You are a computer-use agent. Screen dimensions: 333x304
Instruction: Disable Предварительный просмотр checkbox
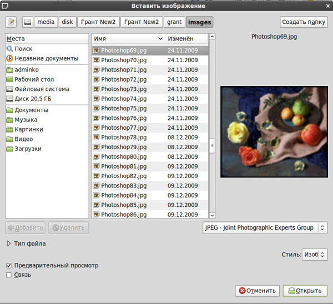pyautogui.click(x=9, y=265)
